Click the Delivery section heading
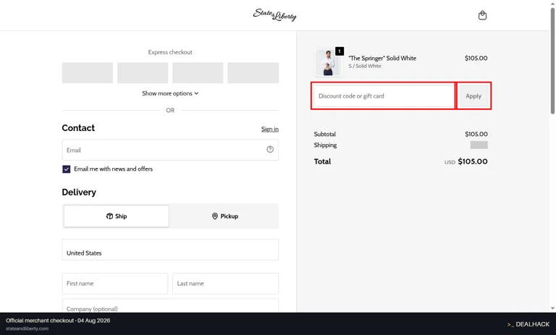The height and width of the screenshot is (335, 556). [x=79, y=192]
